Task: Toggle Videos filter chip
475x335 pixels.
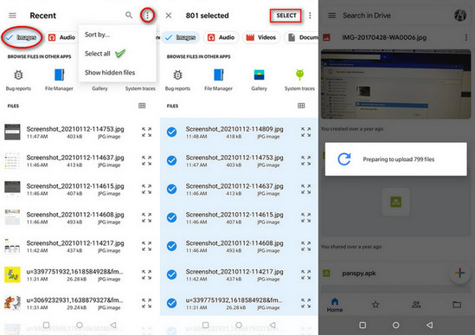Action: coord(261,37)
